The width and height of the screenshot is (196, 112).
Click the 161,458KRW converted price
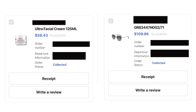pos(159,34)
